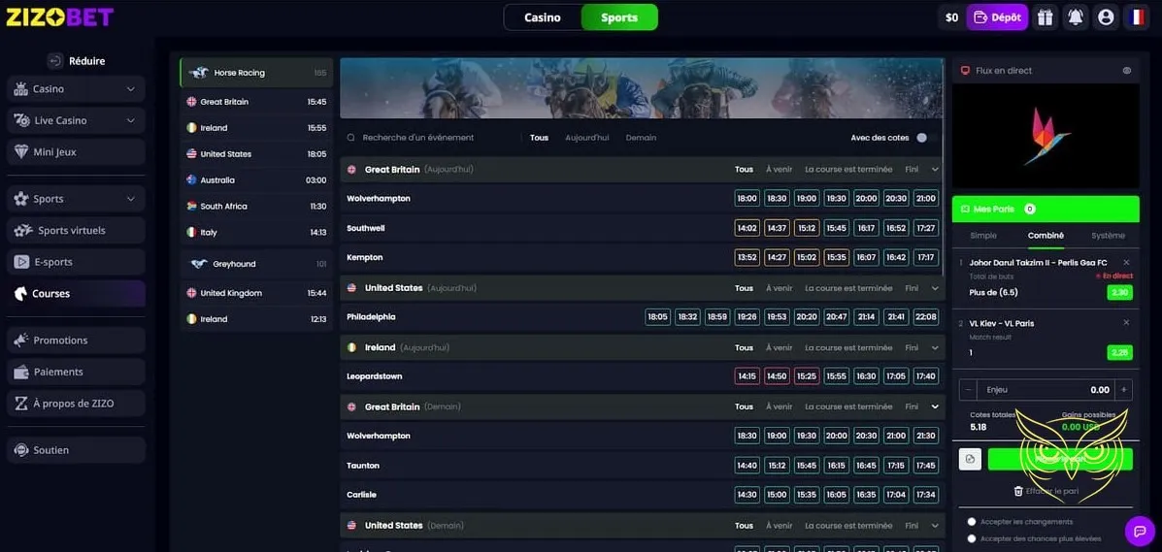Switch to the Sports top tab
Viewport: 1162px width, 552px height.
coord(619,17)
